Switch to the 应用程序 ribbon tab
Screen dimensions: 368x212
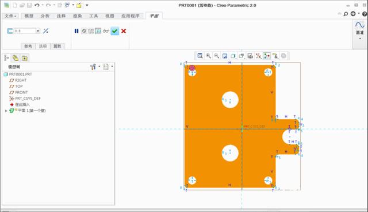tap(131, 16)
